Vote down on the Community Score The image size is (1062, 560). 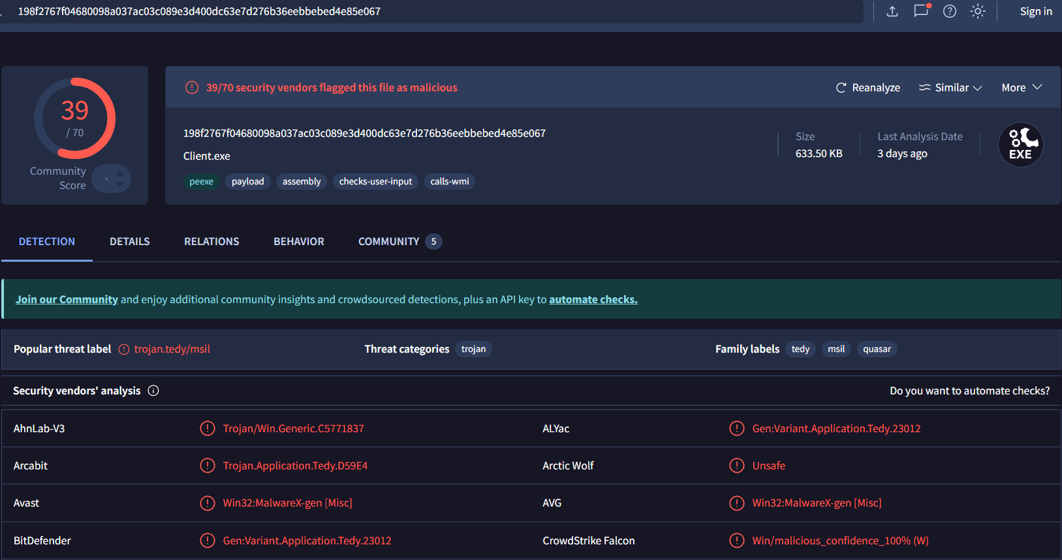click(120, 184)
